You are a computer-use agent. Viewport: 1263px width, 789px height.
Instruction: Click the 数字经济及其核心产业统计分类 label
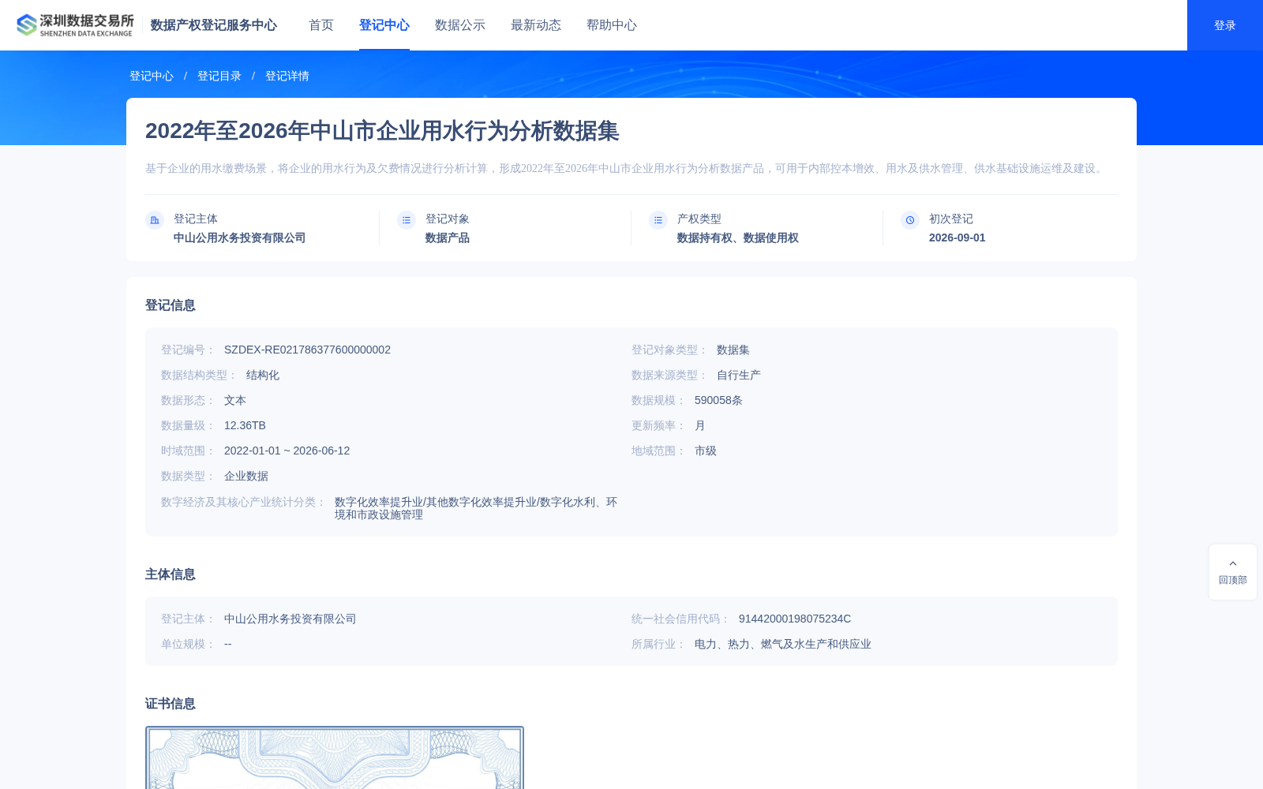click(x=242, y=502)
